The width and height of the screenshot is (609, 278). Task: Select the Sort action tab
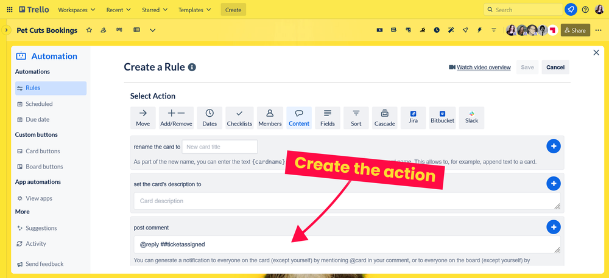pos(356,118)
